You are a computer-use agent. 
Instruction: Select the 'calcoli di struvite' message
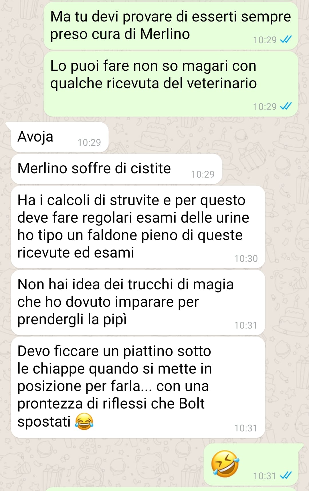pyautogui.click(x=138, y=227)
